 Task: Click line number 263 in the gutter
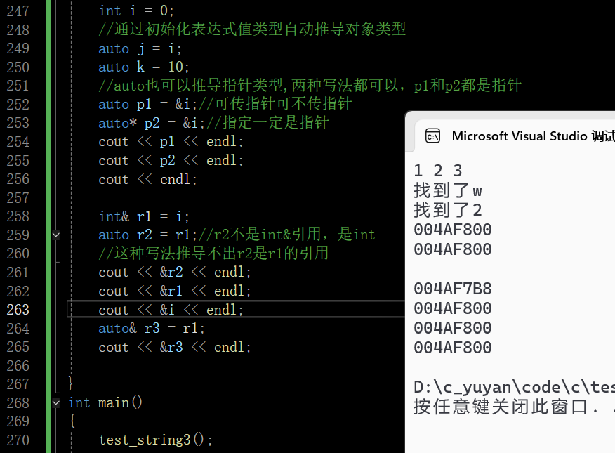18,310
